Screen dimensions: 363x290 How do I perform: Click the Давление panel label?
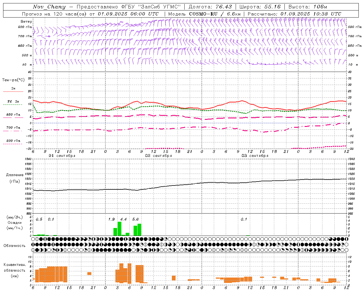15,175
